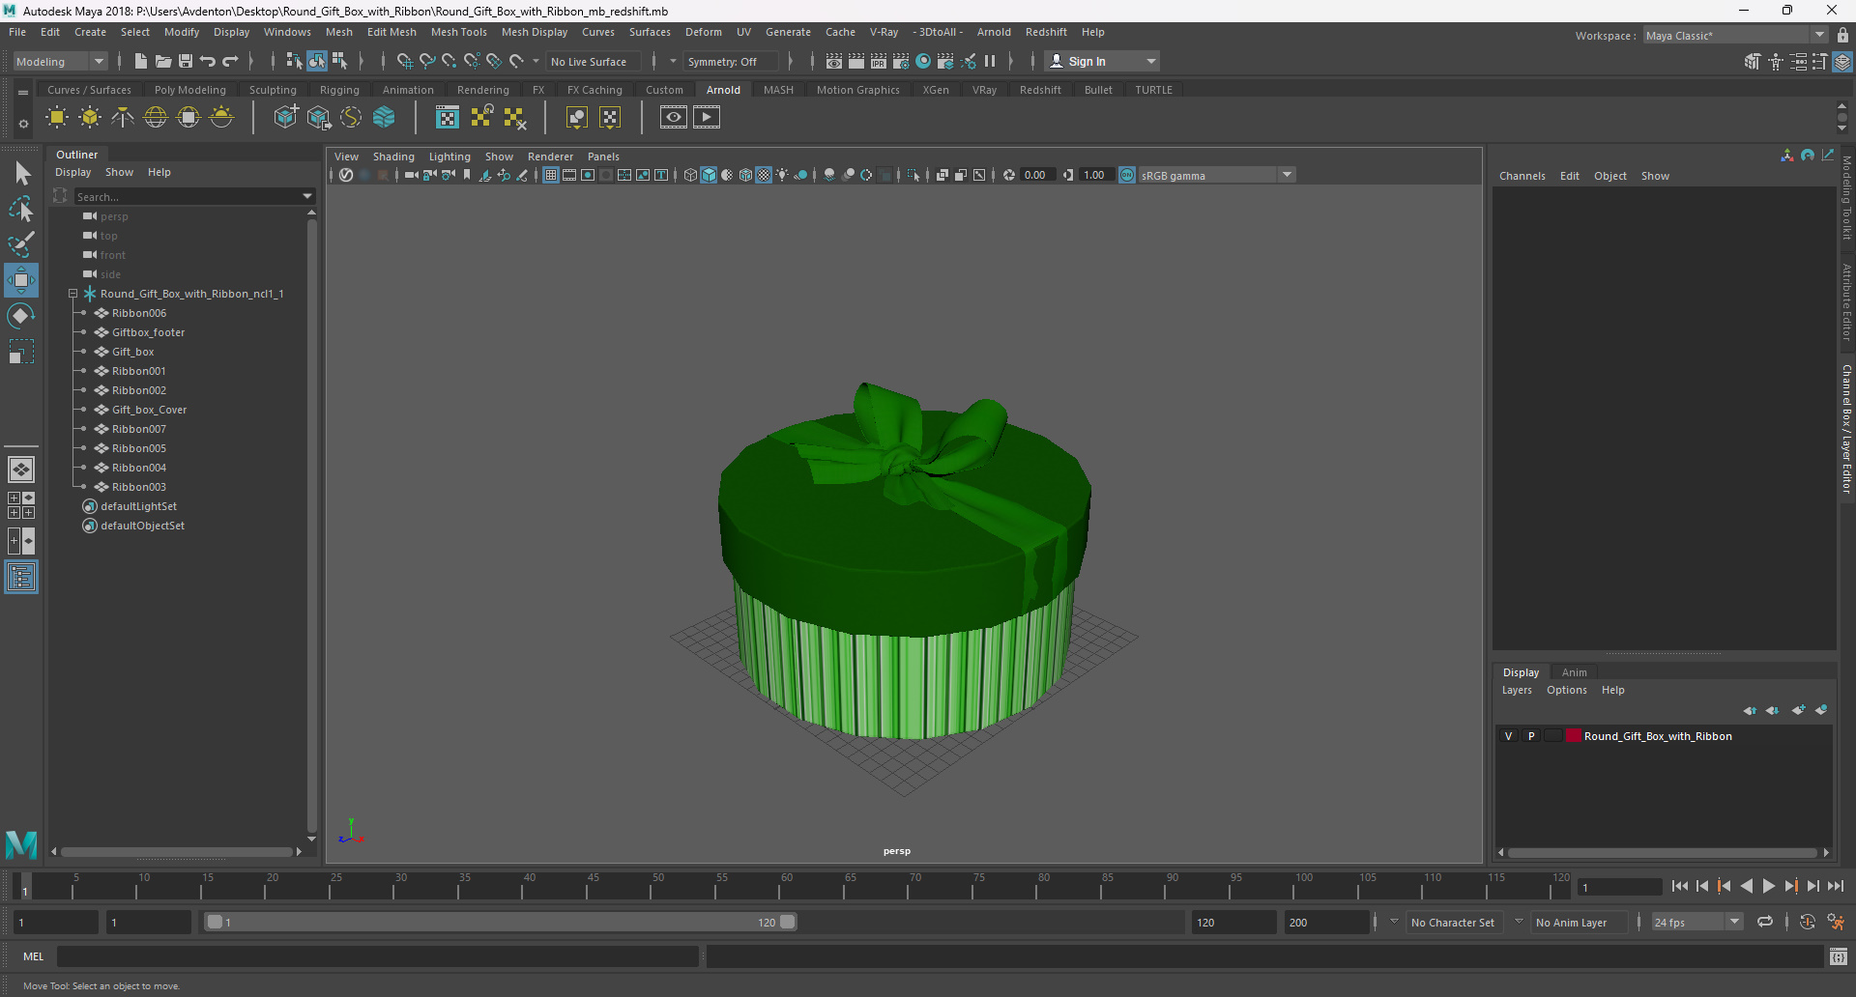Image resolution: width=1856 pixels, height=997 pixels.
Task: Click the MEL command input field
Action: point(377,956)
